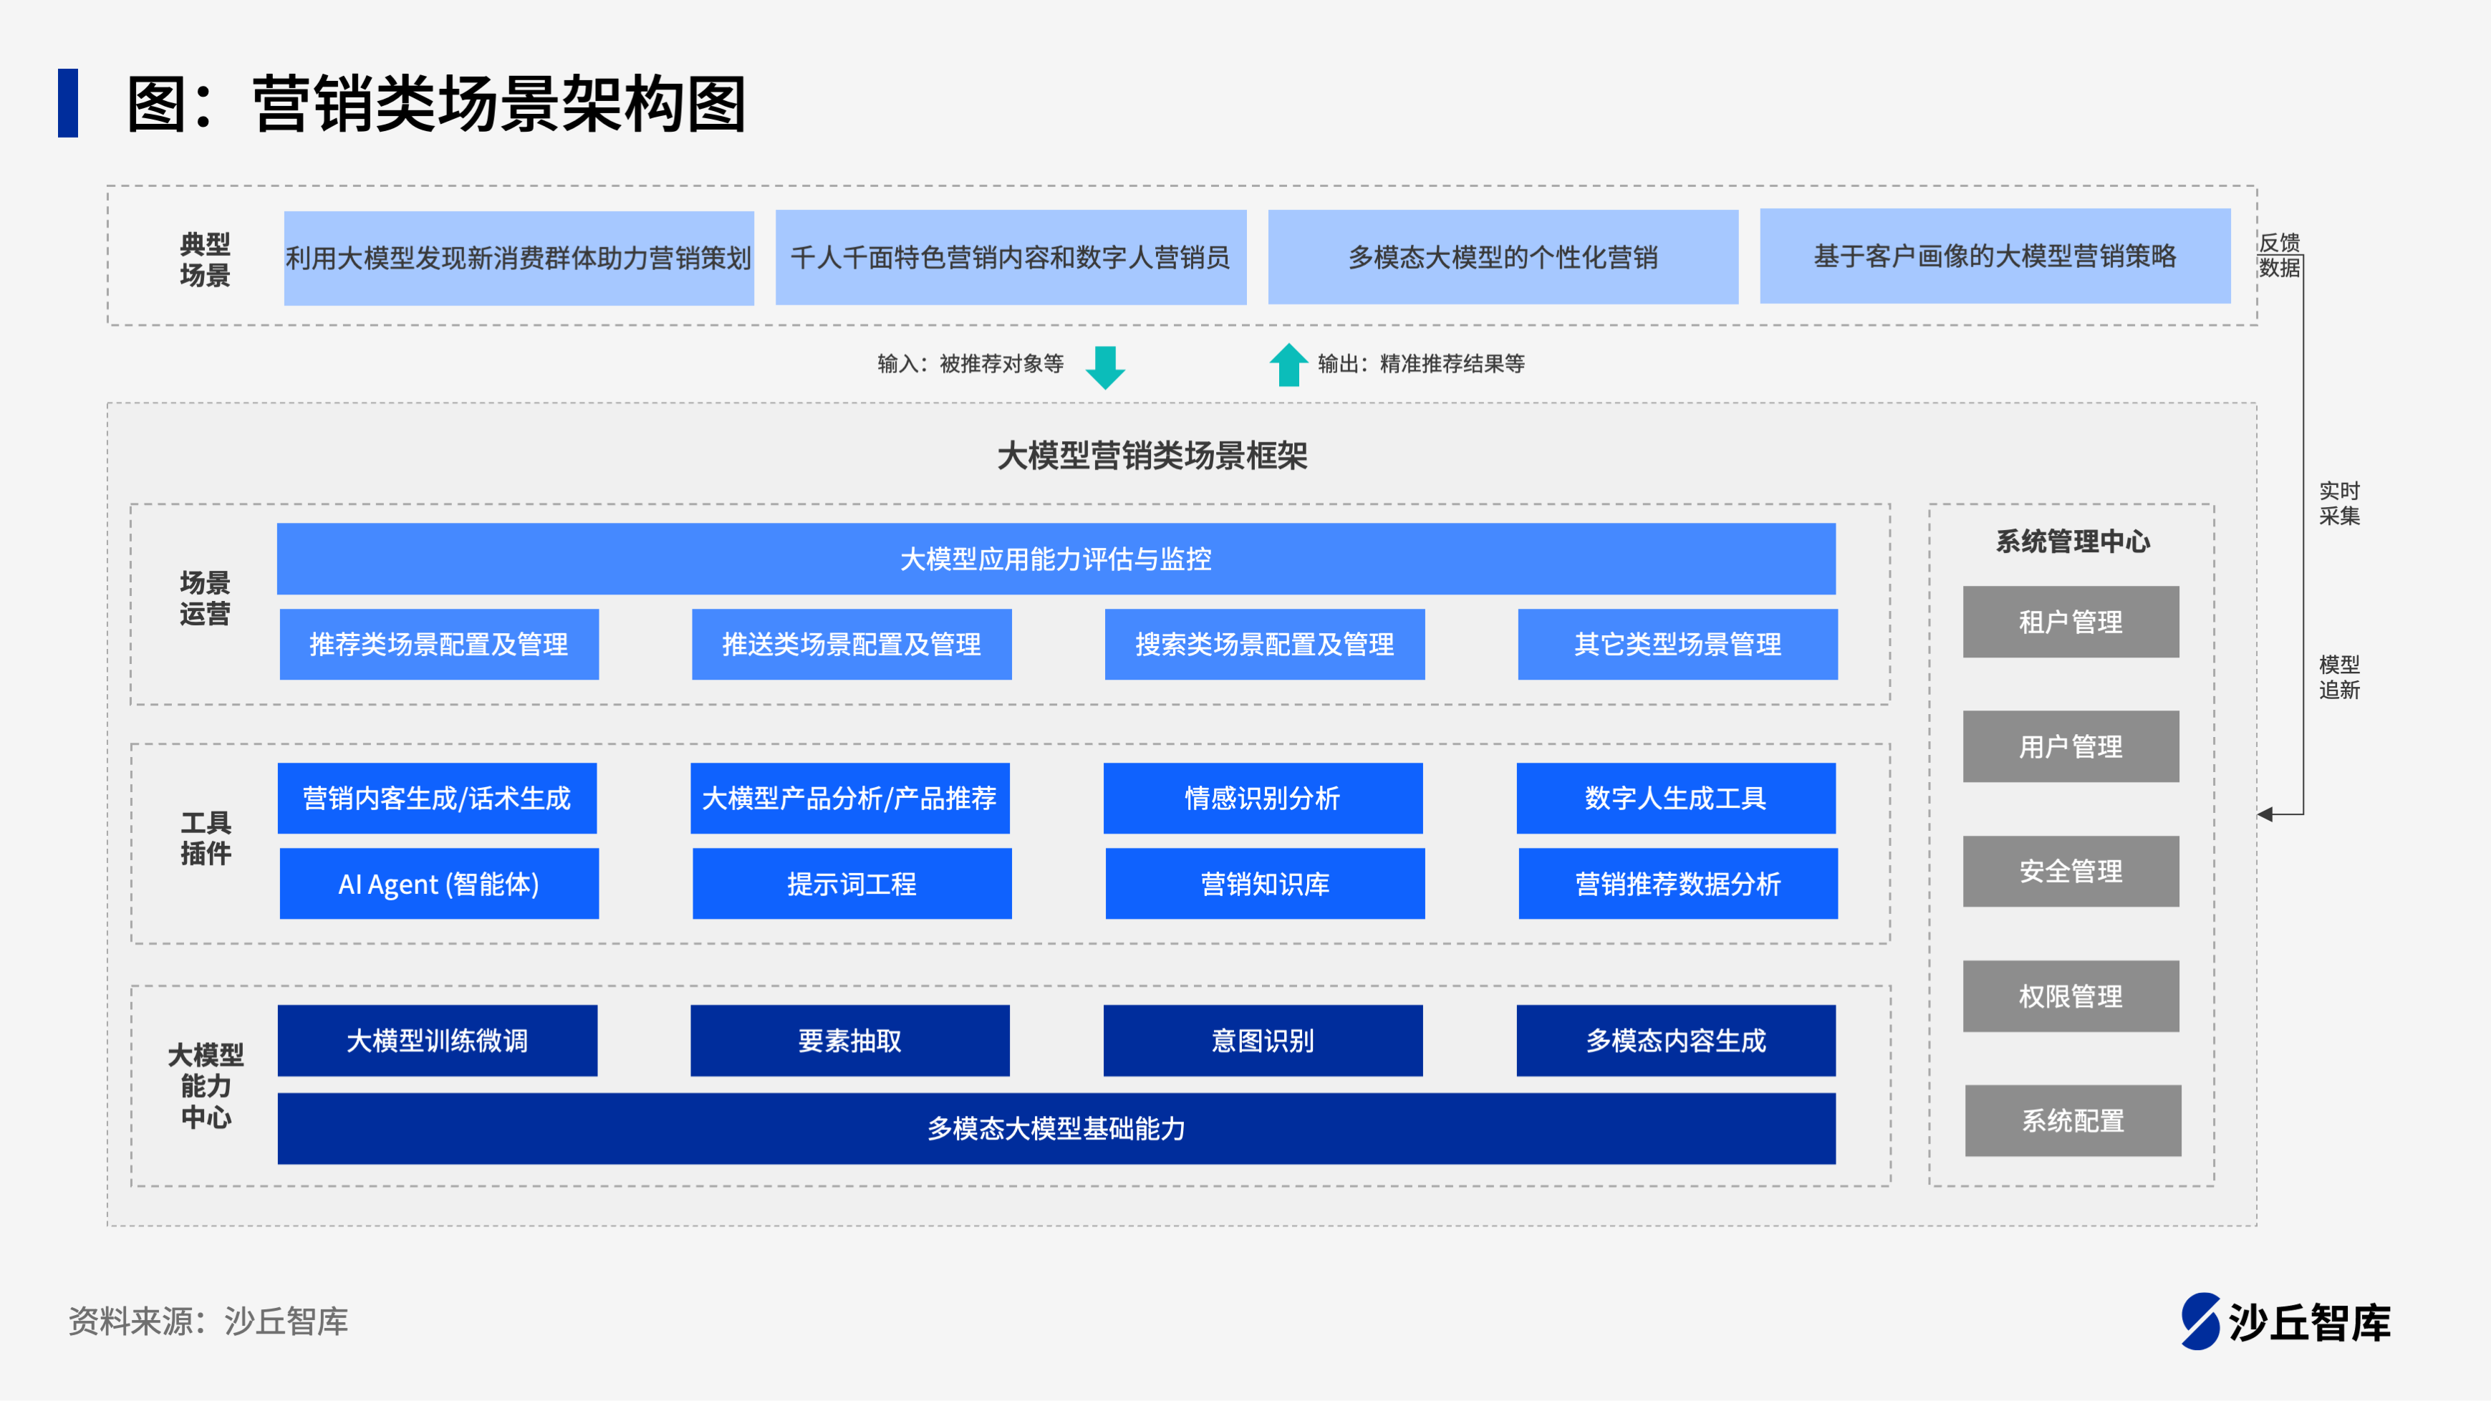Click the 安全管理 box
Image resolution: width=2491 pixels, height=1401 pixels.
click(x=2071, y=871)
